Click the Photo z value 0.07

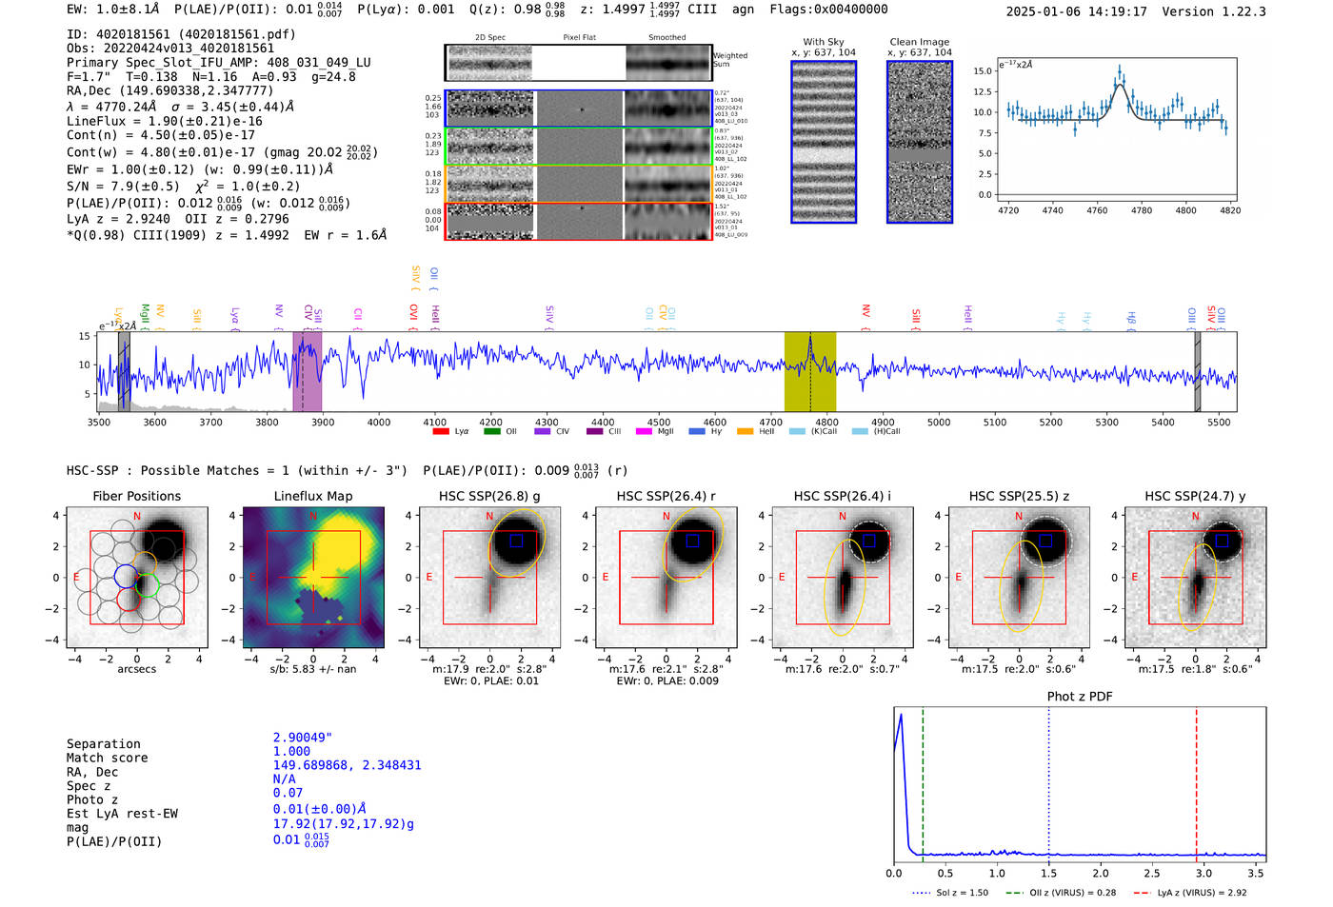(x=288, y=793)
